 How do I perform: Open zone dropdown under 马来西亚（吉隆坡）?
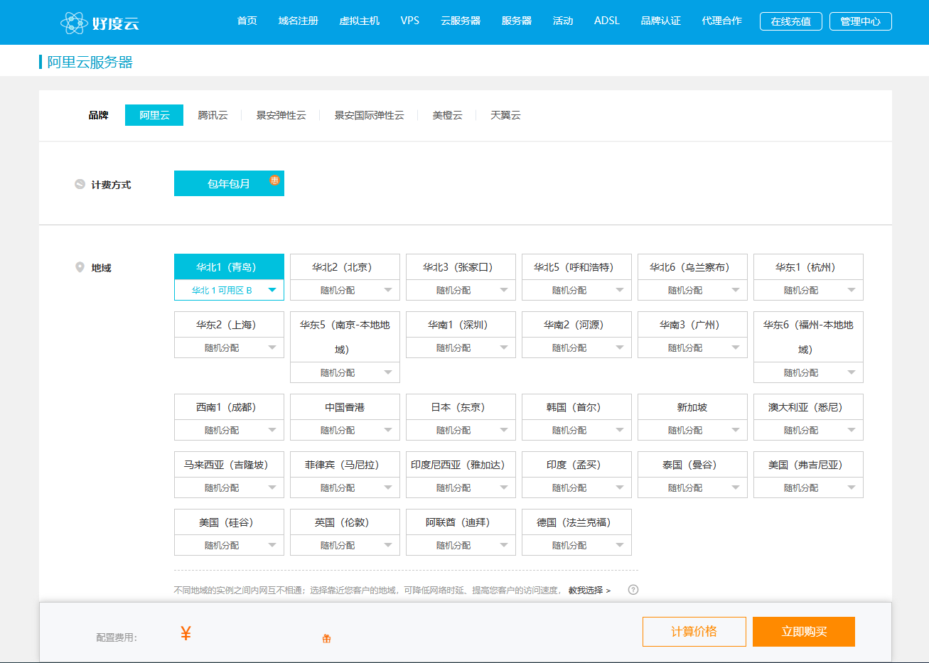pyautogui.click(x=229, y=487)
